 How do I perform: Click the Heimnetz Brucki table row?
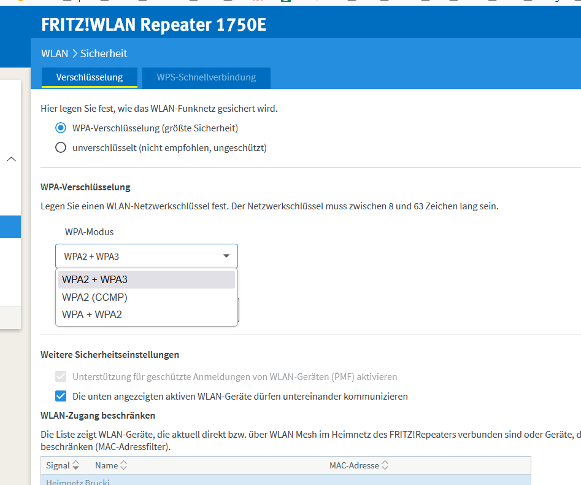click(x=286, y=480)
